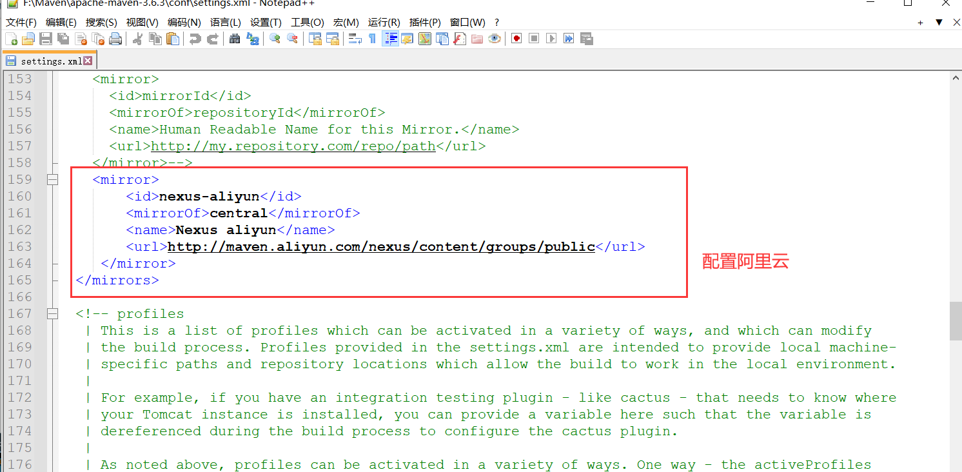Open the 搜索(S) menu
This screenshot has height=472, width=962.
tap(101, 23)
